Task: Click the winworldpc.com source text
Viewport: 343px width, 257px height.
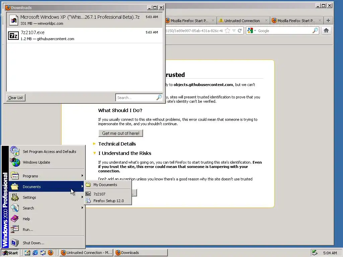Action: point(50,23)
